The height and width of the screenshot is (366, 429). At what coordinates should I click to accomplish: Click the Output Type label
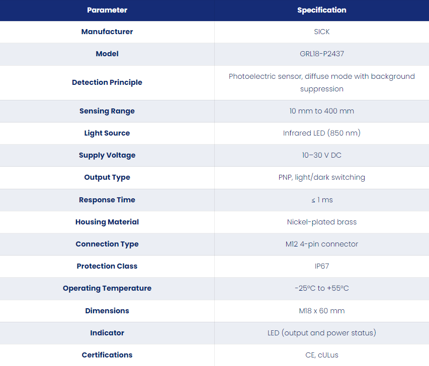(x=107, y=178)
